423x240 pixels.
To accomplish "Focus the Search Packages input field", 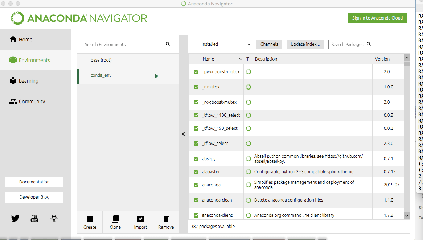I will coord(348,44).
